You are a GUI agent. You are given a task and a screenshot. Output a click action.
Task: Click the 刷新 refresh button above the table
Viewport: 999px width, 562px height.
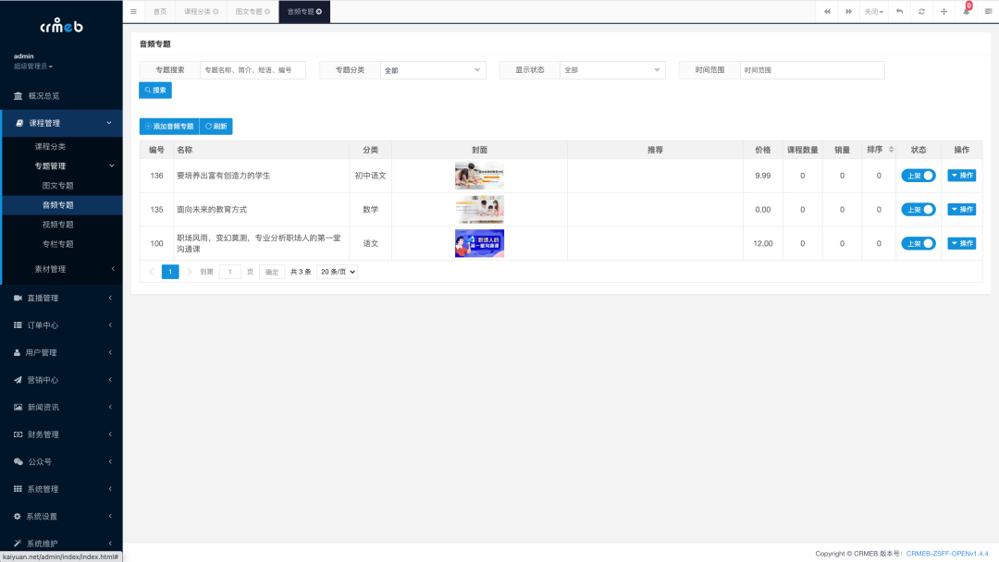pos(216,126)
